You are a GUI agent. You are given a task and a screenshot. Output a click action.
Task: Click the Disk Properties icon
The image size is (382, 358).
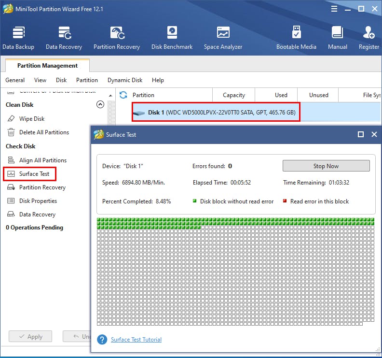(11, 201)
